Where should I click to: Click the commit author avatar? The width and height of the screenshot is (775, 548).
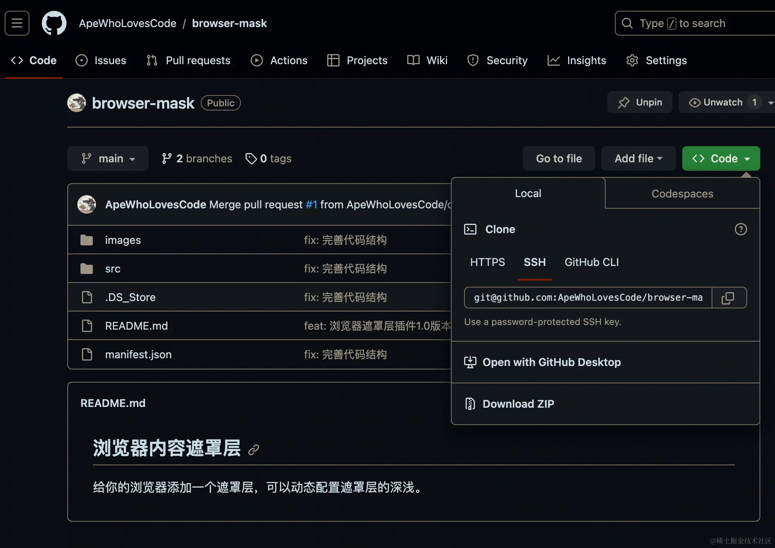[87, 204]
